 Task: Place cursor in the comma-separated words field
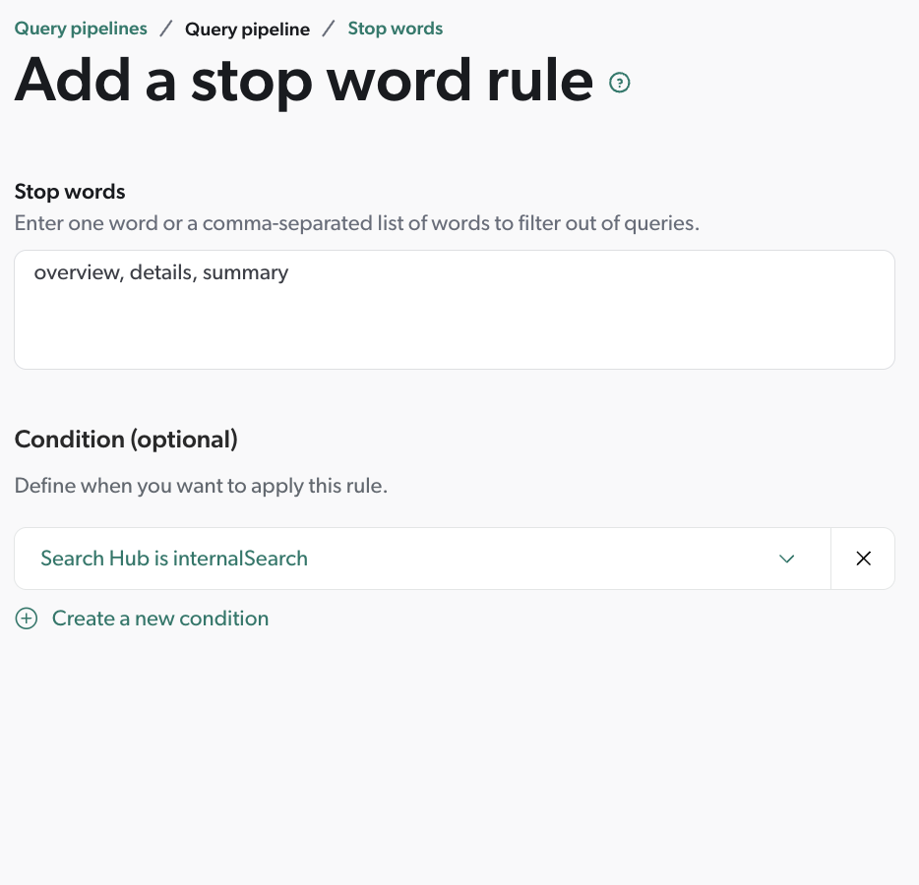[x=455, y=310]
